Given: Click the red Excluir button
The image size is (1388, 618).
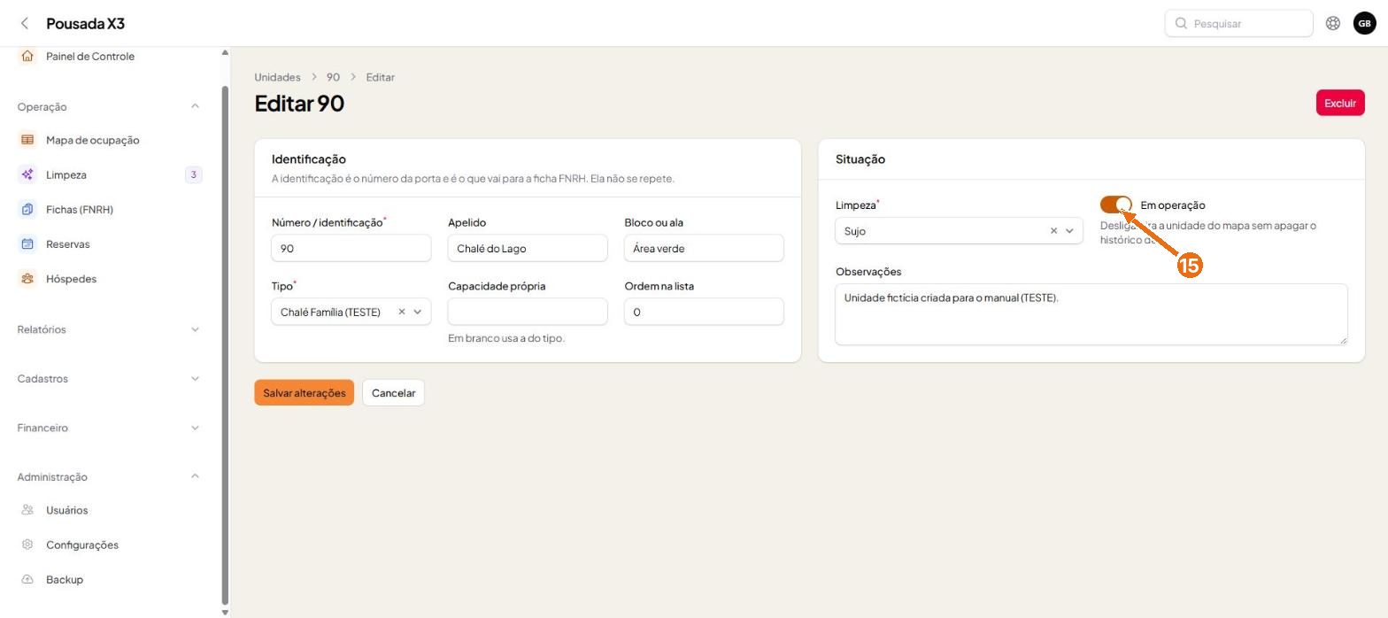Looking at the screenshot, I should [x=1339, y=103].
